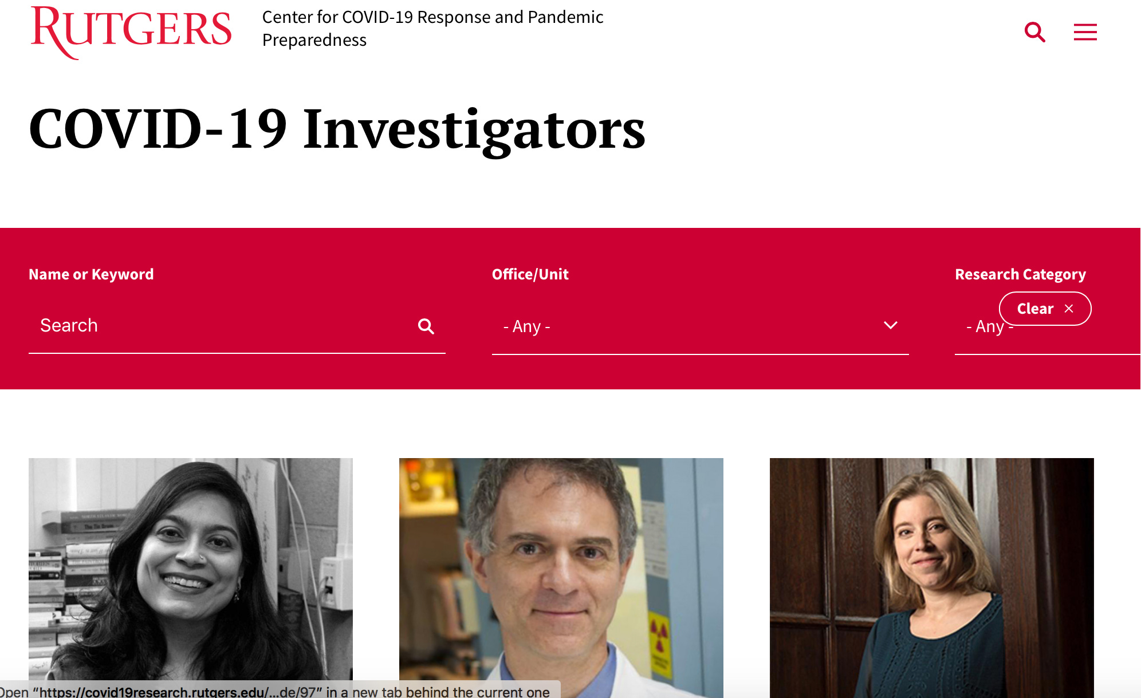
Task: Click the Name or Keyword label
Action: point(91,274)
